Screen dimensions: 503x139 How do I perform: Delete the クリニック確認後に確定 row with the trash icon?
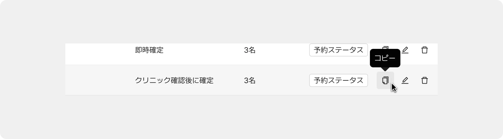pyautogui.click(x=425, y=80)
